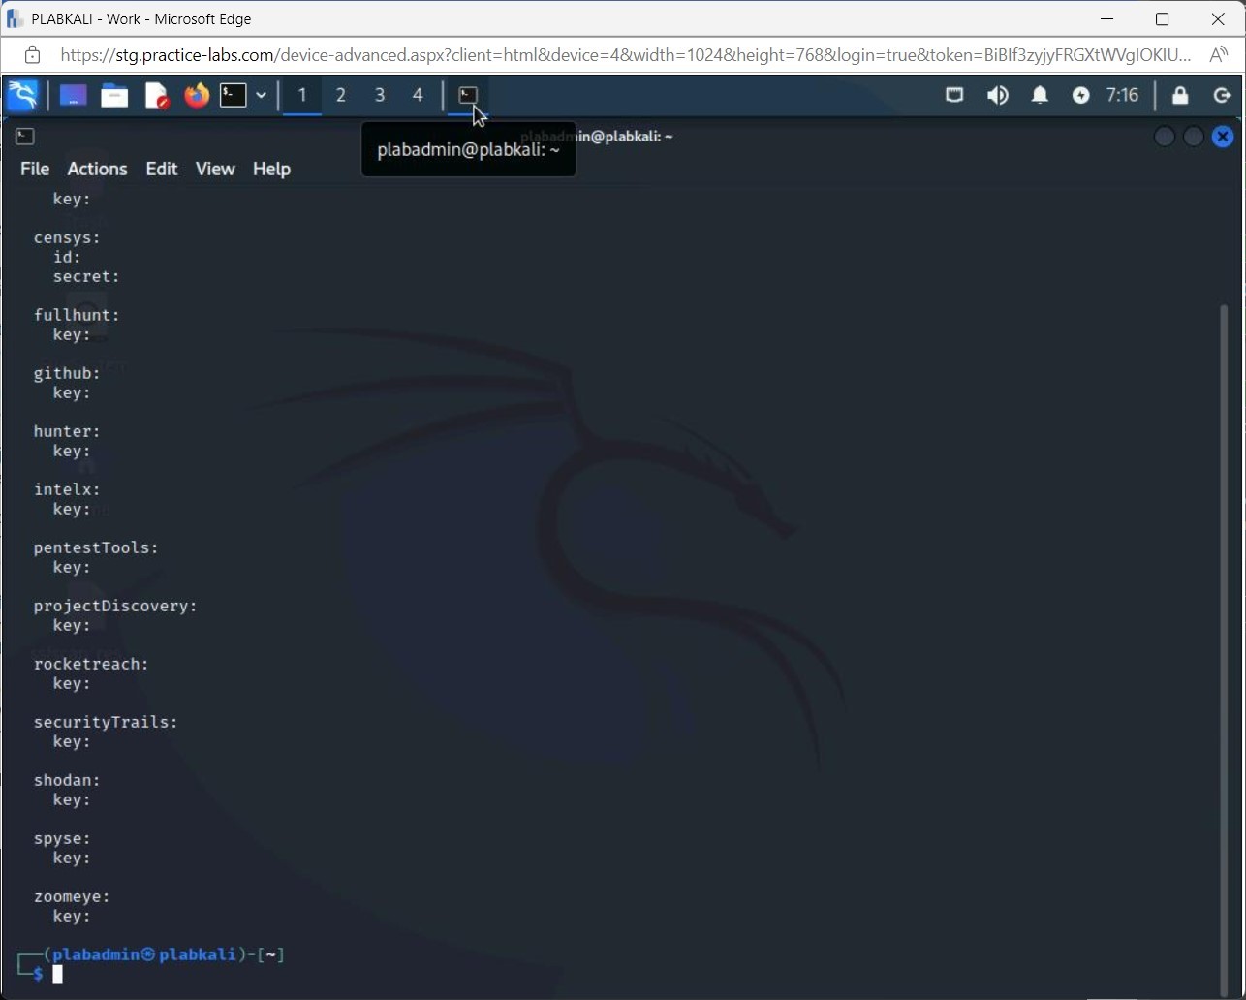Open the file manager from panel
This screenshot has width=1246, height=1000.
pos(114,95)
